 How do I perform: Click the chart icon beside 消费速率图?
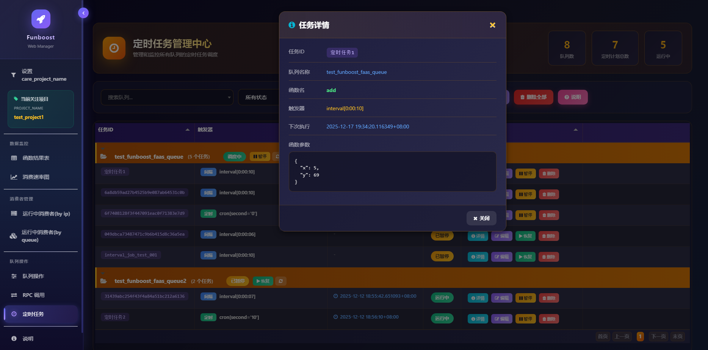tap(14, 177)
